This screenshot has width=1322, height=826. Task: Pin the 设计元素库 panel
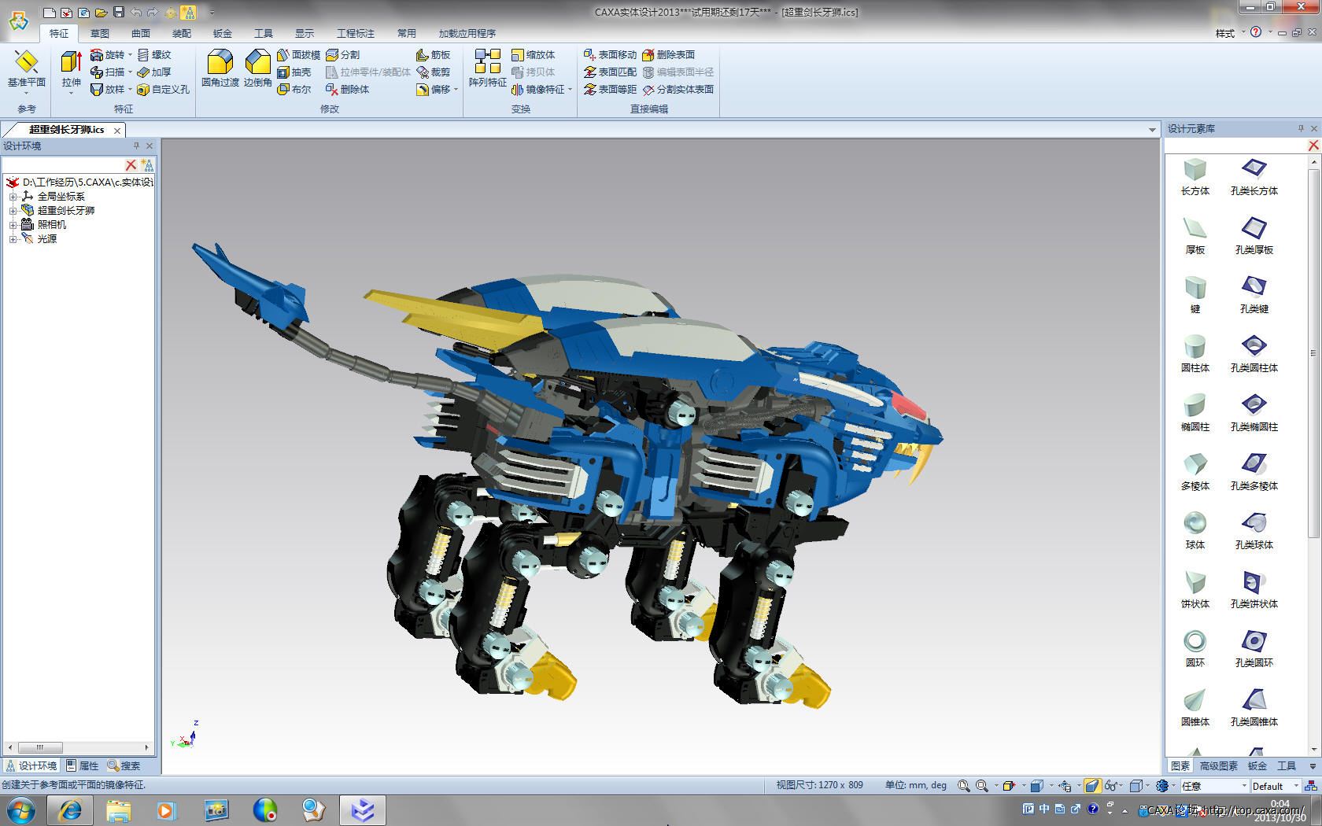(x=1300, y=128)
